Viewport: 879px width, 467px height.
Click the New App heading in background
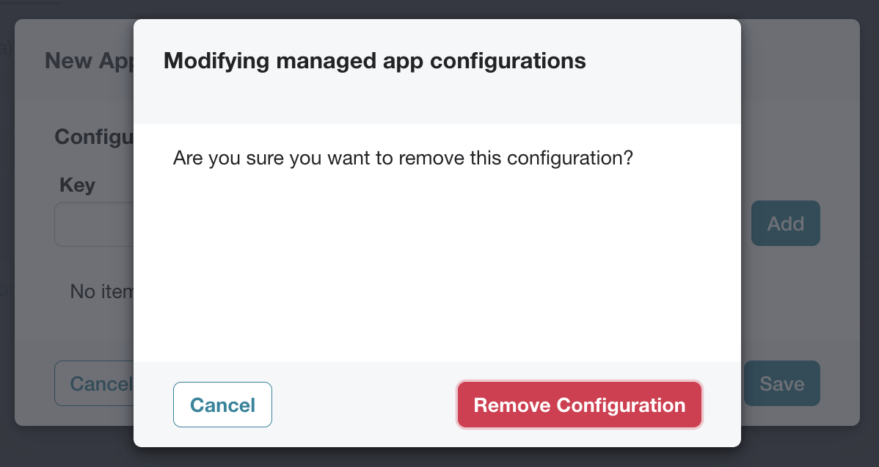click(89, 61)
